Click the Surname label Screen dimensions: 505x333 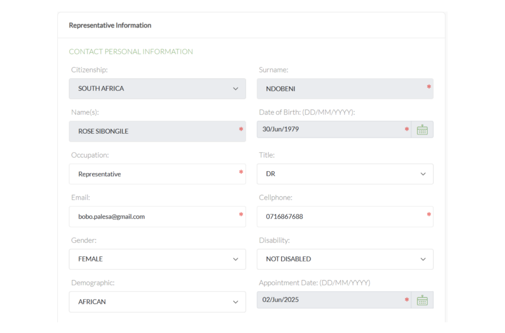[273, 70]
